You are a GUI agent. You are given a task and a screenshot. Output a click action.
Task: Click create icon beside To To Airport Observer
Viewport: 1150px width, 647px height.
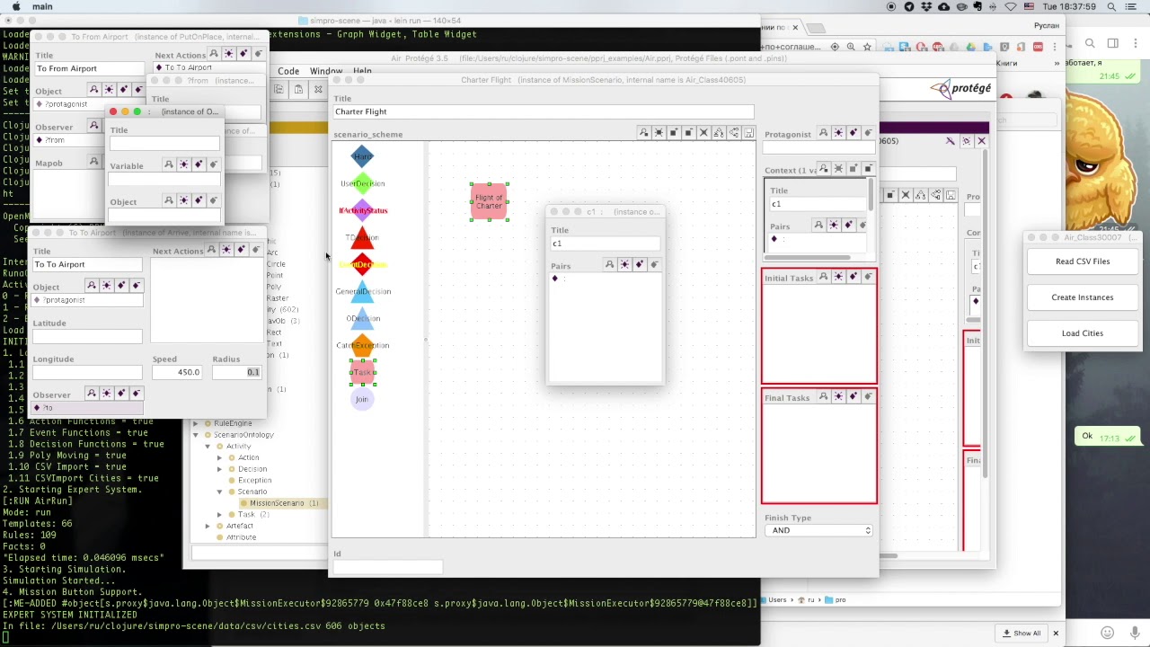(106, 394)
